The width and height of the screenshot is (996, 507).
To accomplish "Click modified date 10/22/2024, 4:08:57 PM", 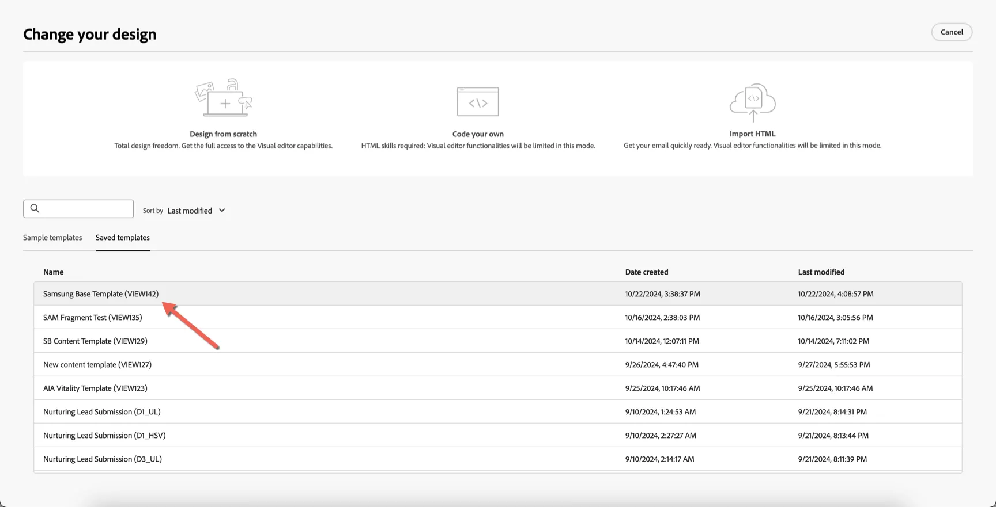I will [x=836, y=294].
